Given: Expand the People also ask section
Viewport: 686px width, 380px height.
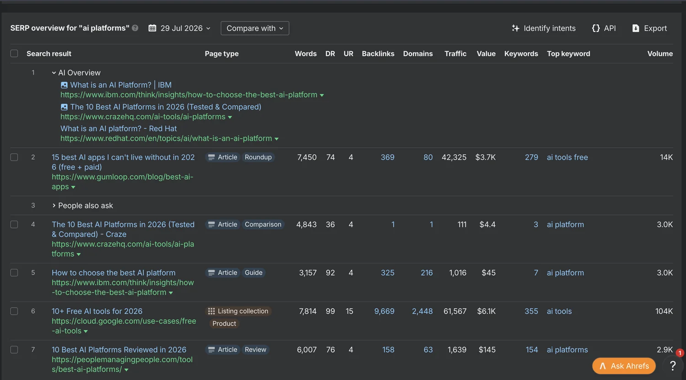Looking at the screenshot, I should pos(54,206).
